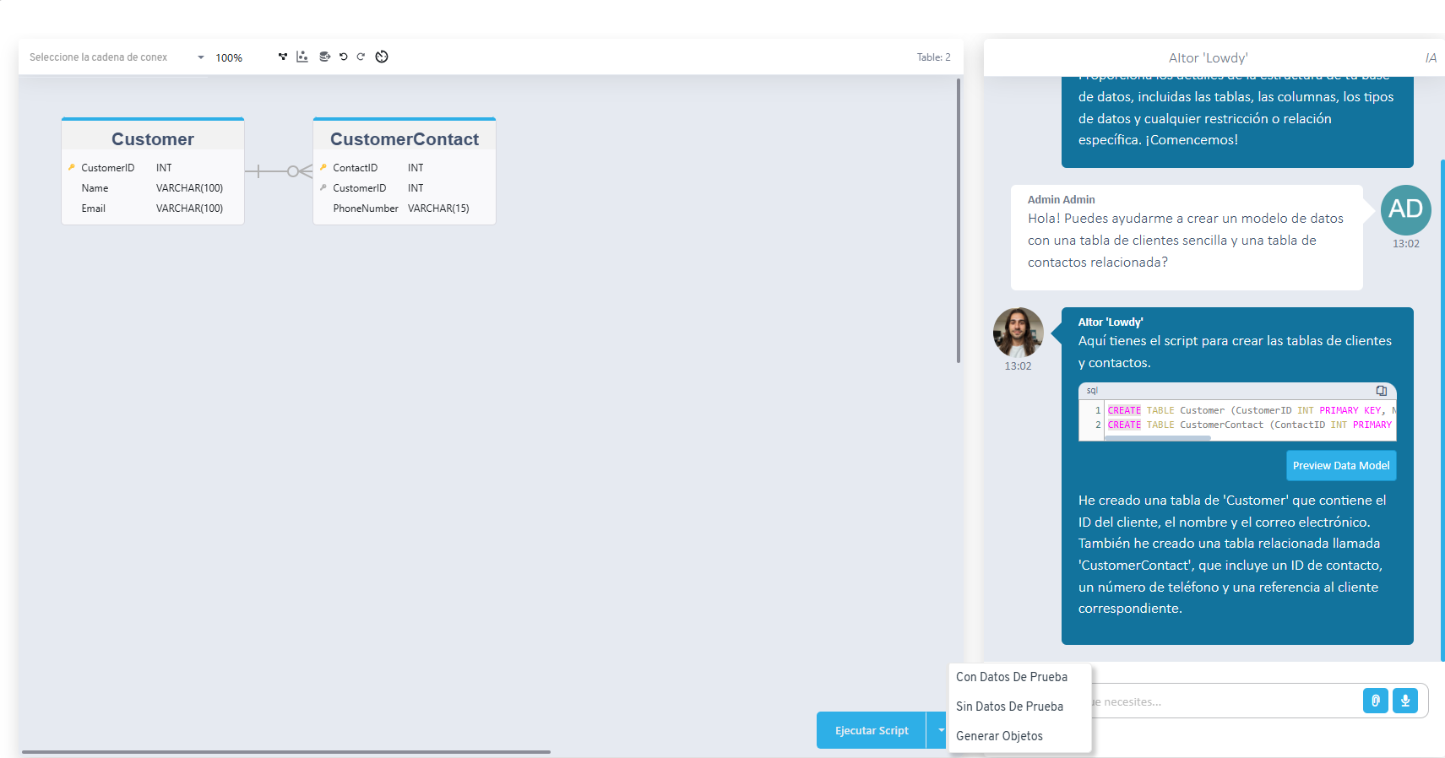Click the AD user avatar
This screenshot has width=1445, height=758.
coord(1406,209)
